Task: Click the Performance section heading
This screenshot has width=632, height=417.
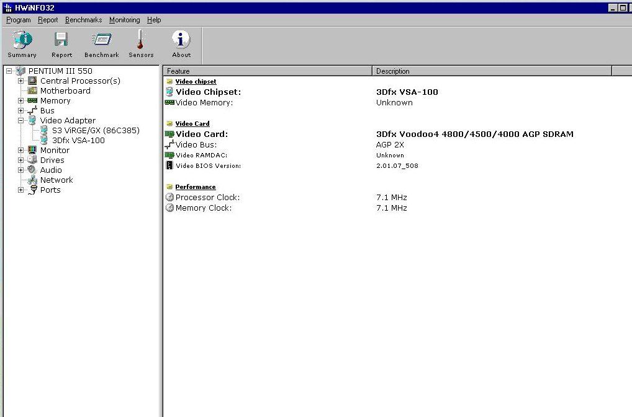Action: (195, 187)
